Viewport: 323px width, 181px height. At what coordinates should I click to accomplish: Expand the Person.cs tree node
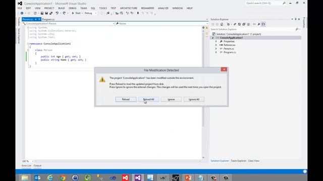pos(216,49)
